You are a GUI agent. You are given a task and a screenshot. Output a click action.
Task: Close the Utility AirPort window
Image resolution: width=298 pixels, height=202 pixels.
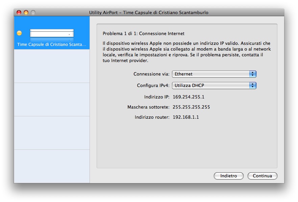19,12
